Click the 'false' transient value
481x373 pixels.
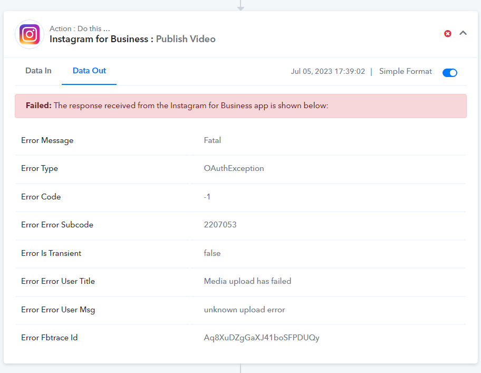pyautogui.click(x=212, y=253)
